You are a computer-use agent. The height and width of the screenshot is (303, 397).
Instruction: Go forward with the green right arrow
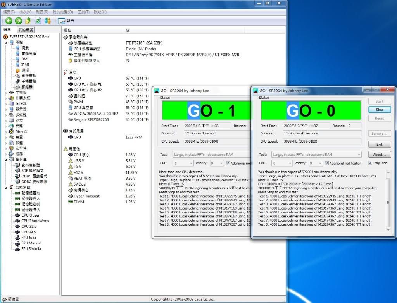(x=19, y=21)
